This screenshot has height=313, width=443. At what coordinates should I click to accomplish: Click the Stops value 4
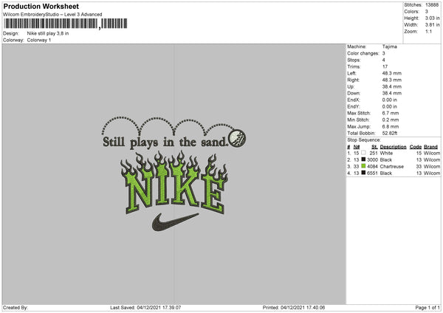[x=384, y=60]
